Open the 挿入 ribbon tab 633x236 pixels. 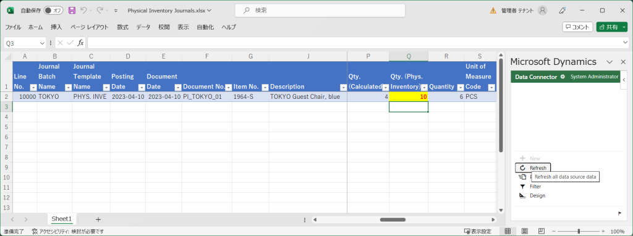coord(56,27)
